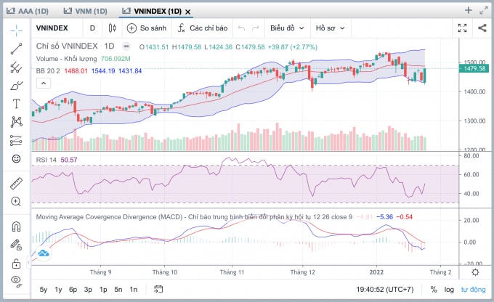Screen dimensions: 494x302
Task: Select the XABCD pattern tool
Action: tap(17, 122)
